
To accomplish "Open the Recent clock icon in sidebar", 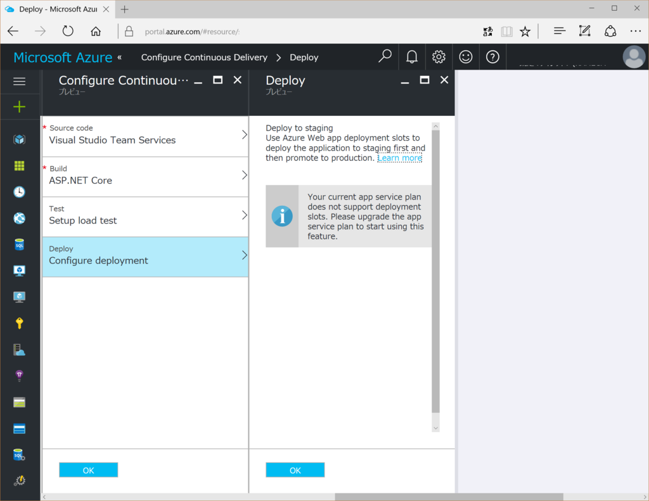I will 20,192.
